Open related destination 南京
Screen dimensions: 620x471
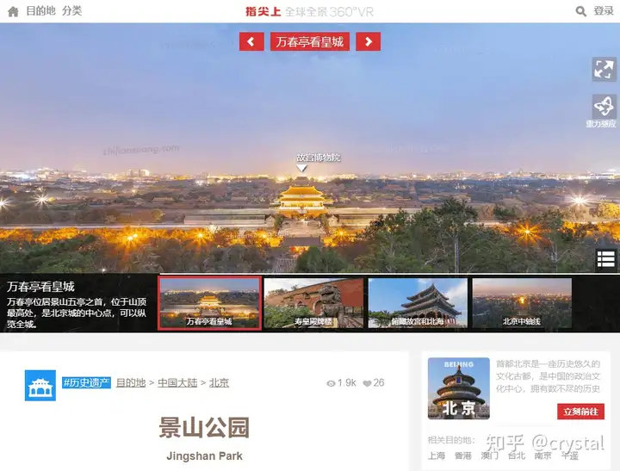pyautogui.click(x=542, y=456)
